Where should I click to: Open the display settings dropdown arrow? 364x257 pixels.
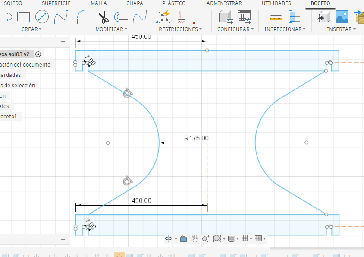coord(238,238)
